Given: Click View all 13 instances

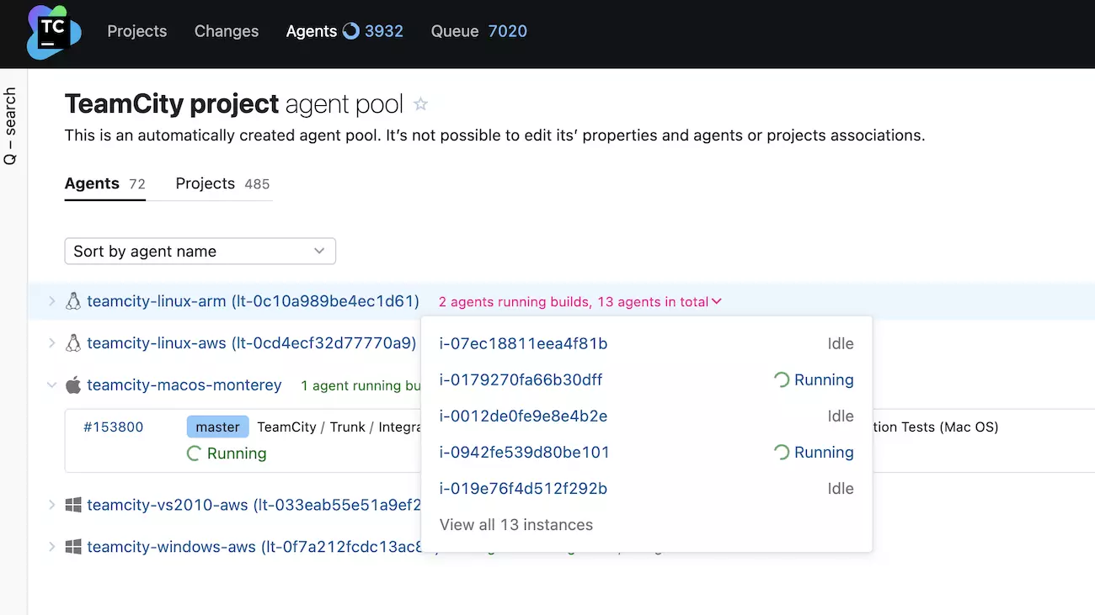Looking at the screenshot, I should click(x=515, y=524).
